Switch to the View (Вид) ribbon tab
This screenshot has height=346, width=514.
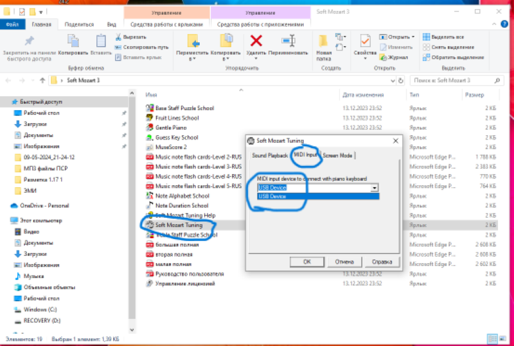coord(111,24)
